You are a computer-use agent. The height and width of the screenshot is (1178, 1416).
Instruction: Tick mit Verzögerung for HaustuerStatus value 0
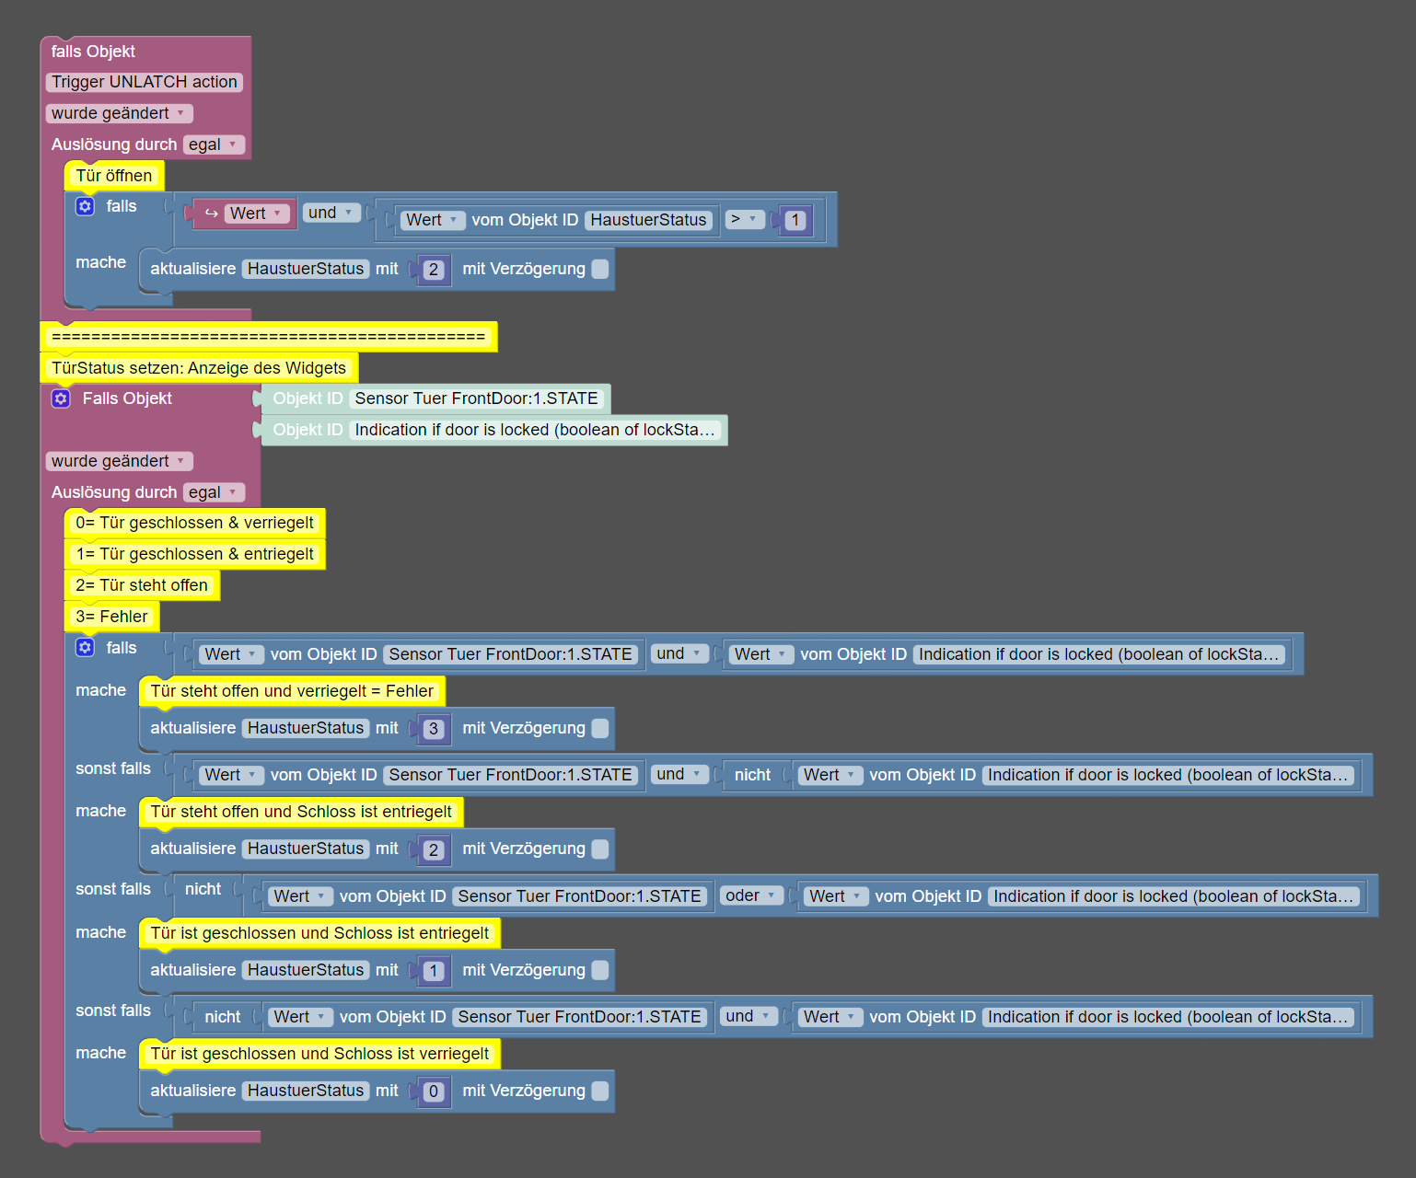[599, 1091]
